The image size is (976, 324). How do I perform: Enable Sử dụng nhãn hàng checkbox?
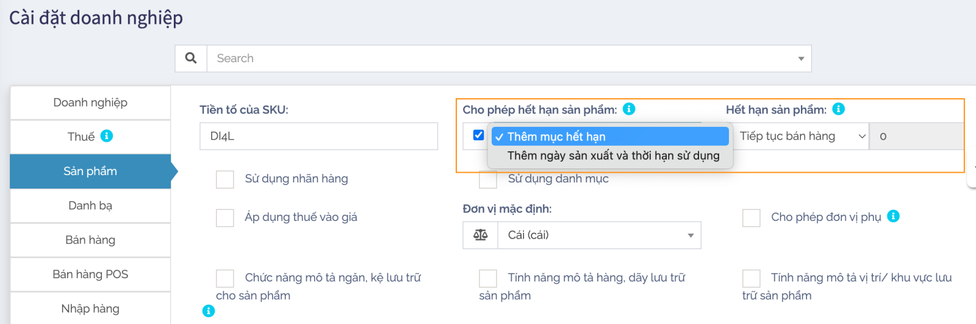pyautogui.click(x=225, y=179)
